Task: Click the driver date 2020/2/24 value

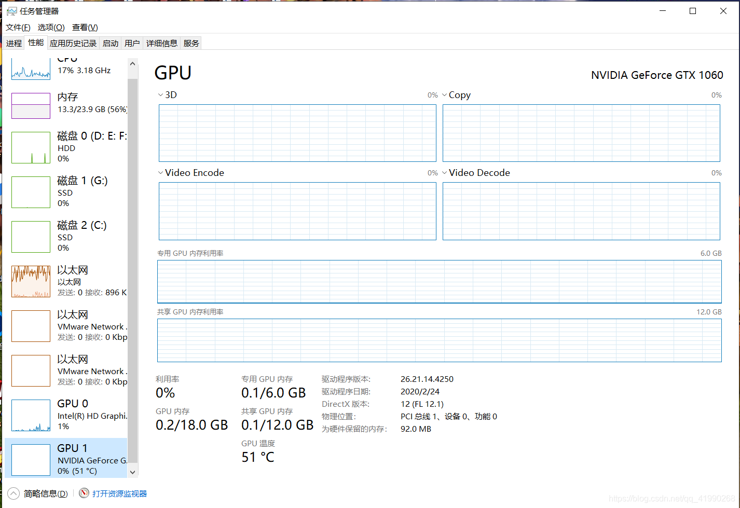Action: 420,392
